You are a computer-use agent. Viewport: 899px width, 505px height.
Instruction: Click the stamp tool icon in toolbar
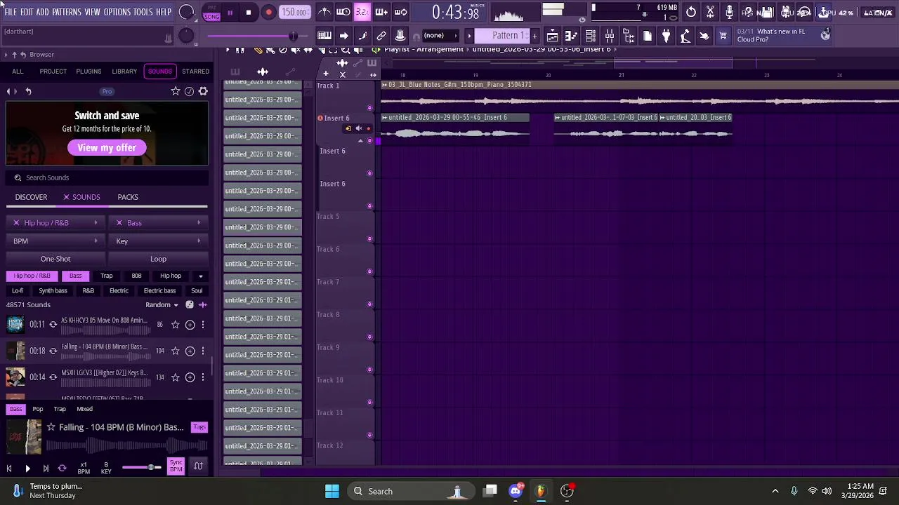(400, 36)
